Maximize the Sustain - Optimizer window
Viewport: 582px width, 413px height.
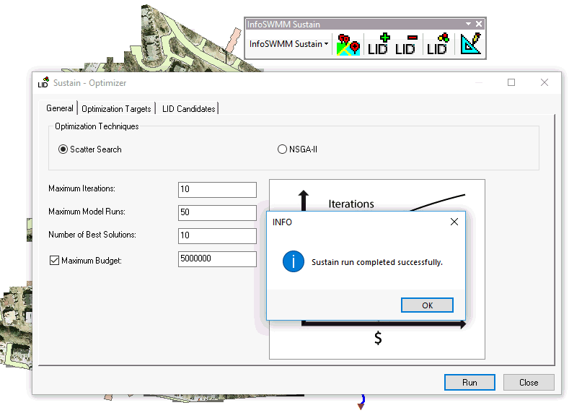tap(511, 82)
